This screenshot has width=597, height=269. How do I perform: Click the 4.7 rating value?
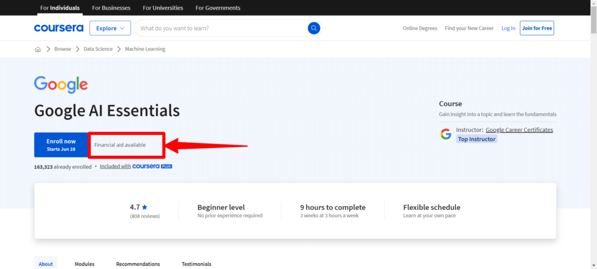(x=135, y=207)
